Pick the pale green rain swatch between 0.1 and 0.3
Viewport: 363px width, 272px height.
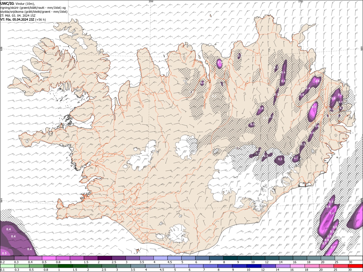[x=7, y=266]
